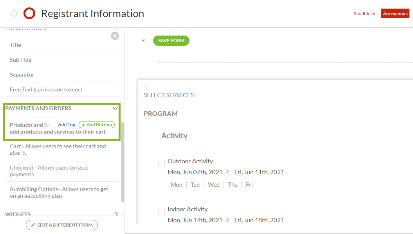Select the Separator presentation item
The image size is (413, 234).
click(62, 75)
